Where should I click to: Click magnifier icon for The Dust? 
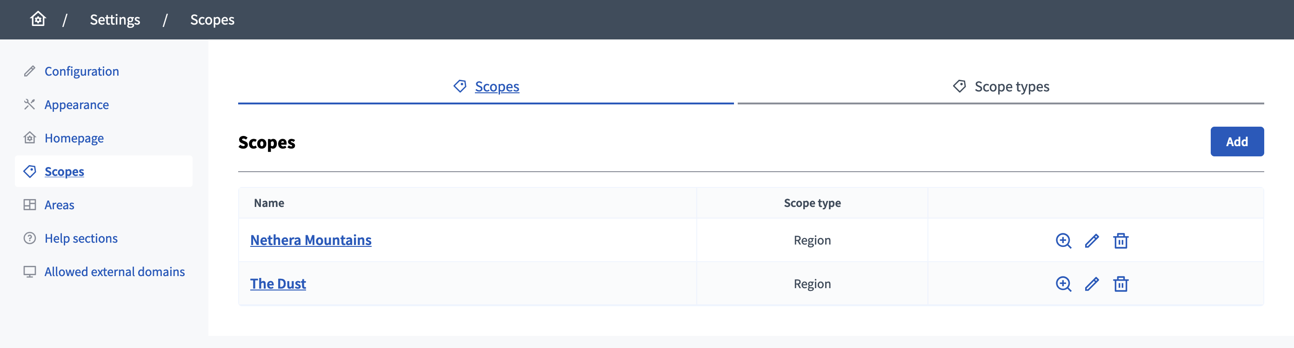(x=1063, y=284)
